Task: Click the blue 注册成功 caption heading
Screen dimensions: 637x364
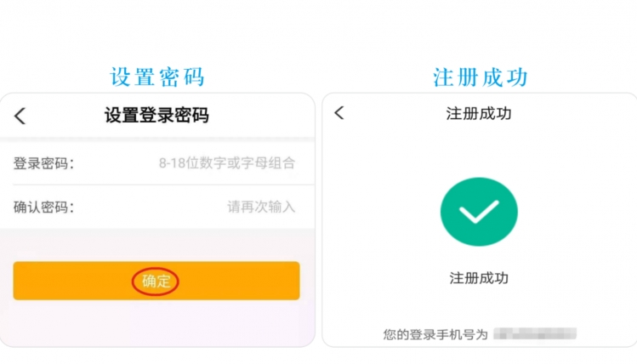Action: tap(481, 77)
